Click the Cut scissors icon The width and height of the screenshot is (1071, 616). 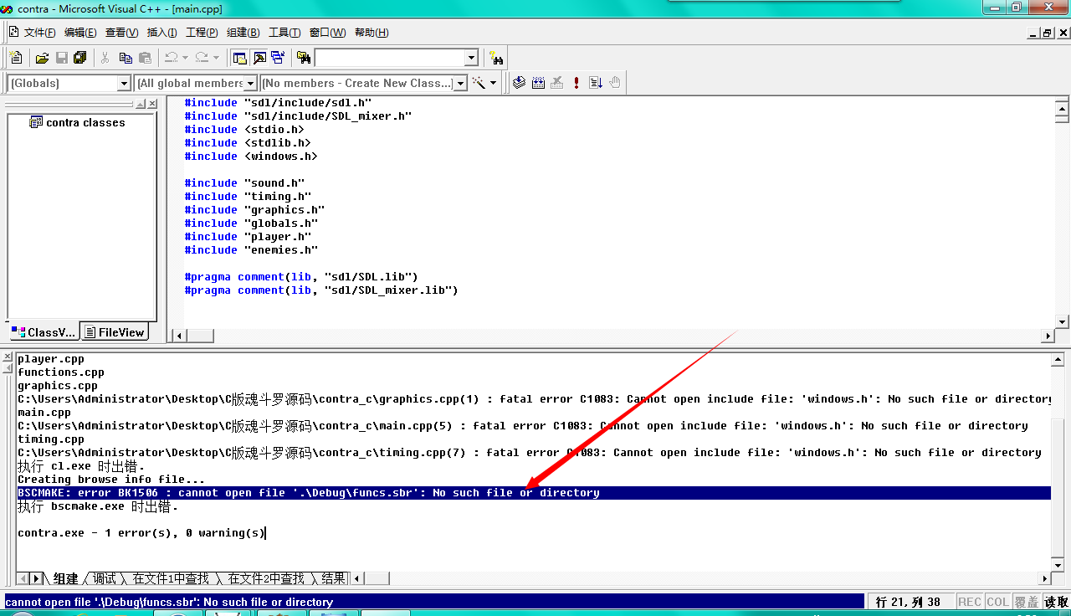[x=105, y=58]
